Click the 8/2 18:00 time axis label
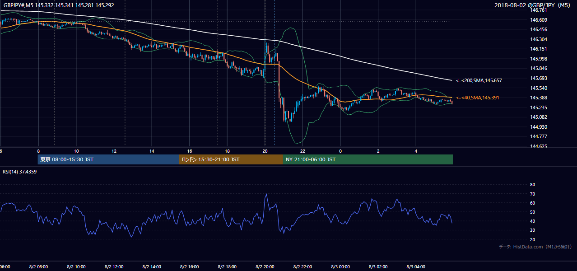The width and height of the screenshot is (577, 271). (227, 267)
